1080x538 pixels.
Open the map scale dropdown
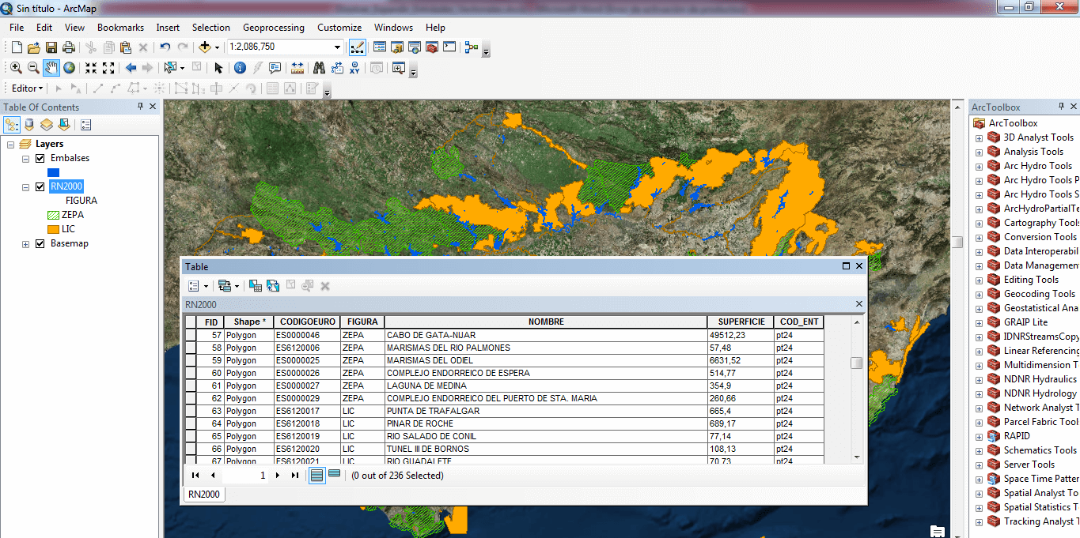(338, 47)
